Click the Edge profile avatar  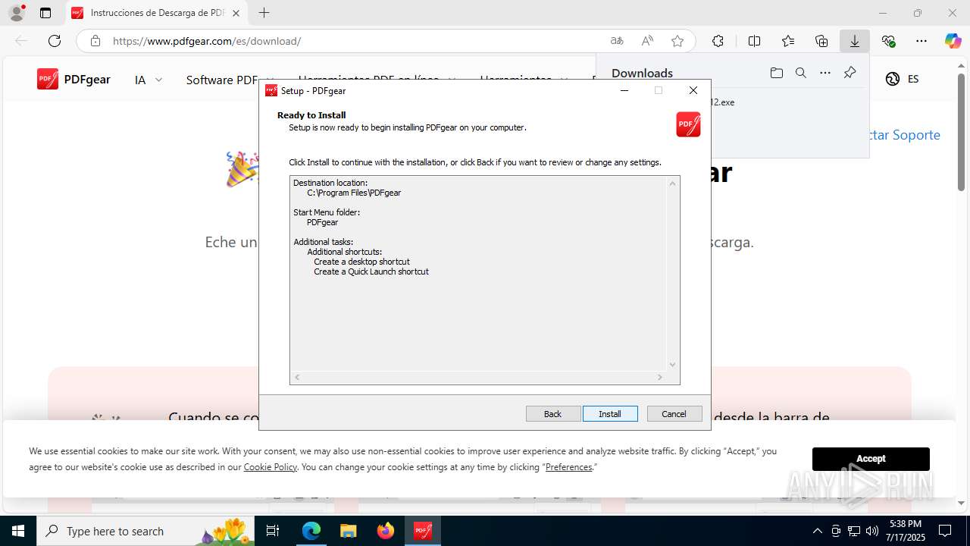(x=17, y=13)
